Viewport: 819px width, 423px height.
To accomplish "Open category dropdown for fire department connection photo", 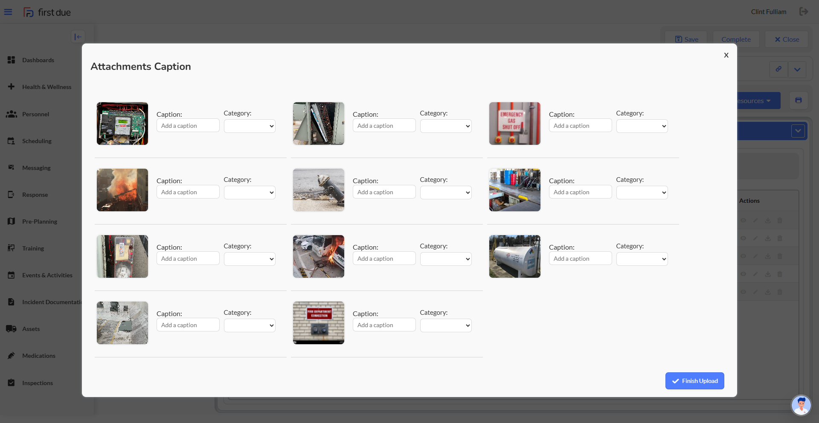I will point(446,325).
